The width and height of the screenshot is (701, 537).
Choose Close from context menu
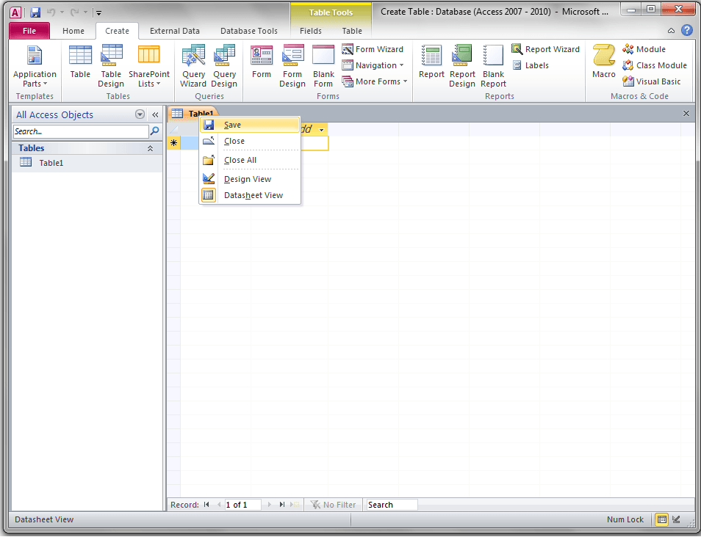[x=250, y=141]
